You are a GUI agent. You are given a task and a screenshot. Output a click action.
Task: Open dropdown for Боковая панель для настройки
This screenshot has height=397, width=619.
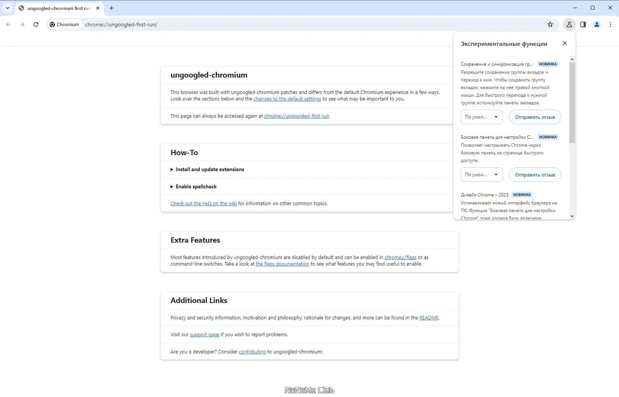(482, 175)
